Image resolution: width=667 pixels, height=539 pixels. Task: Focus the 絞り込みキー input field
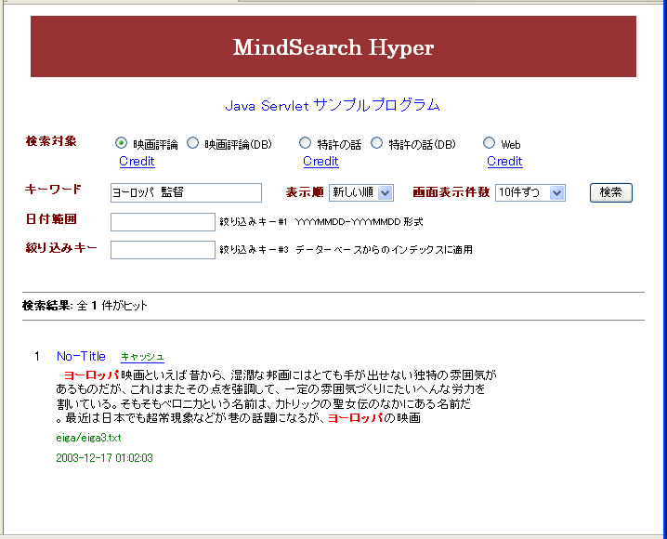pos(163,250)
